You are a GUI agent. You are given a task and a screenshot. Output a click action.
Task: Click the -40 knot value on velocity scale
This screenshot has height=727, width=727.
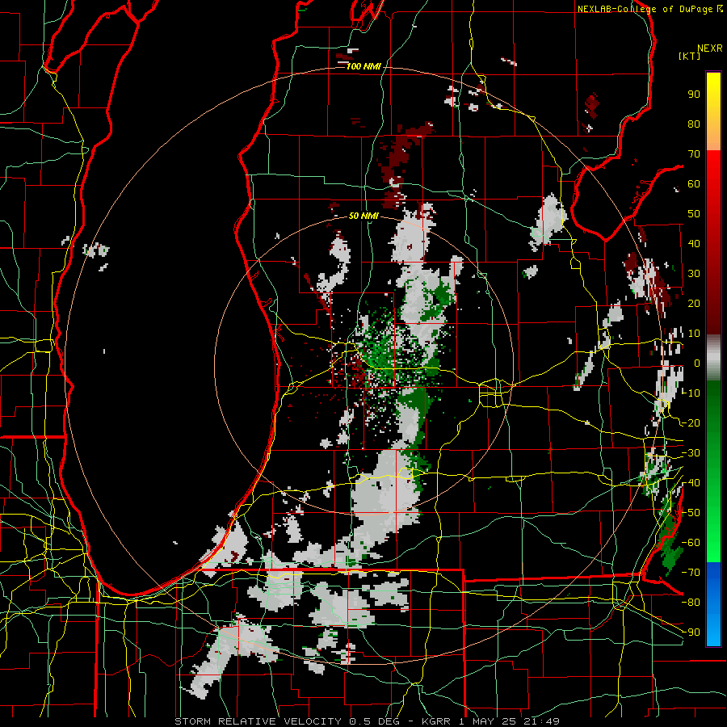[691, 483]
